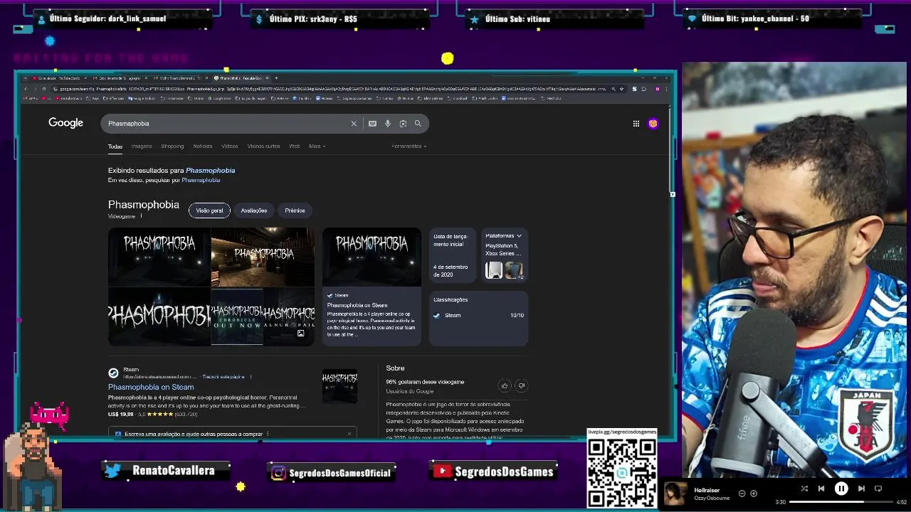Click the release date card

(452, 255)
